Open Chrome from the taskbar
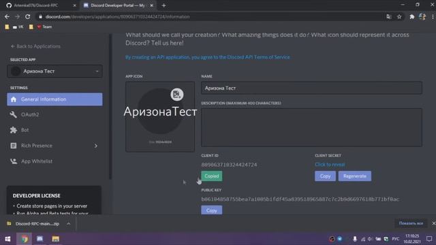 (x=25, y=239)
